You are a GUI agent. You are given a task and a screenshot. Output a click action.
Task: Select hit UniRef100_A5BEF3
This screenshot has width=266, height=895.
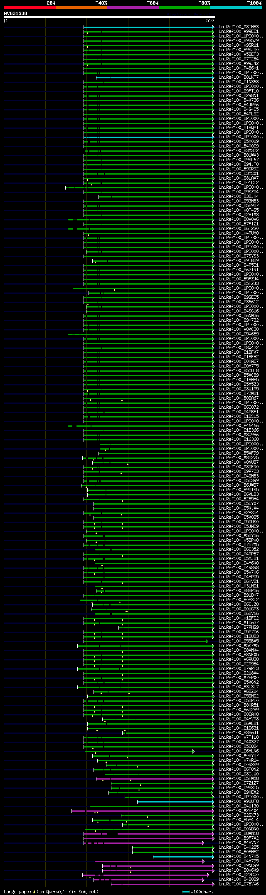click(x=239, y=55)
